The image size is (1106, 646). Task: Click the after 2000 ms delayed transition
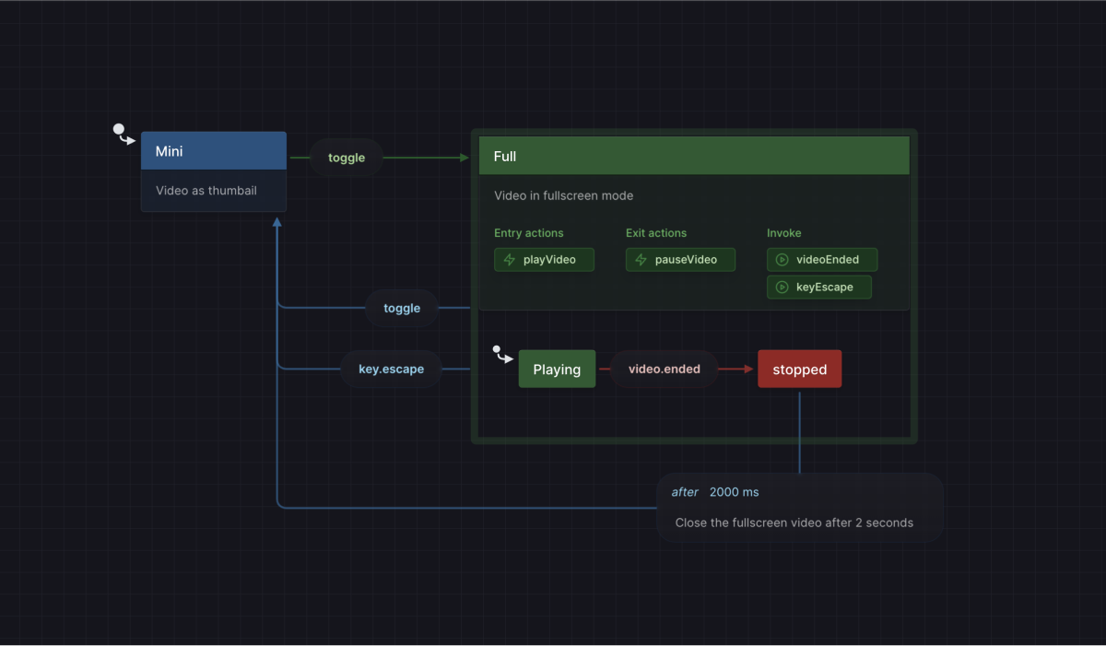pos(713,492)
